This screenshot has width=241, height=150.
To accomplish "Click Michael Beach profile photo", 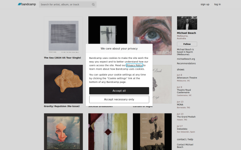I will pyautogui.click(x=187, y=23).
